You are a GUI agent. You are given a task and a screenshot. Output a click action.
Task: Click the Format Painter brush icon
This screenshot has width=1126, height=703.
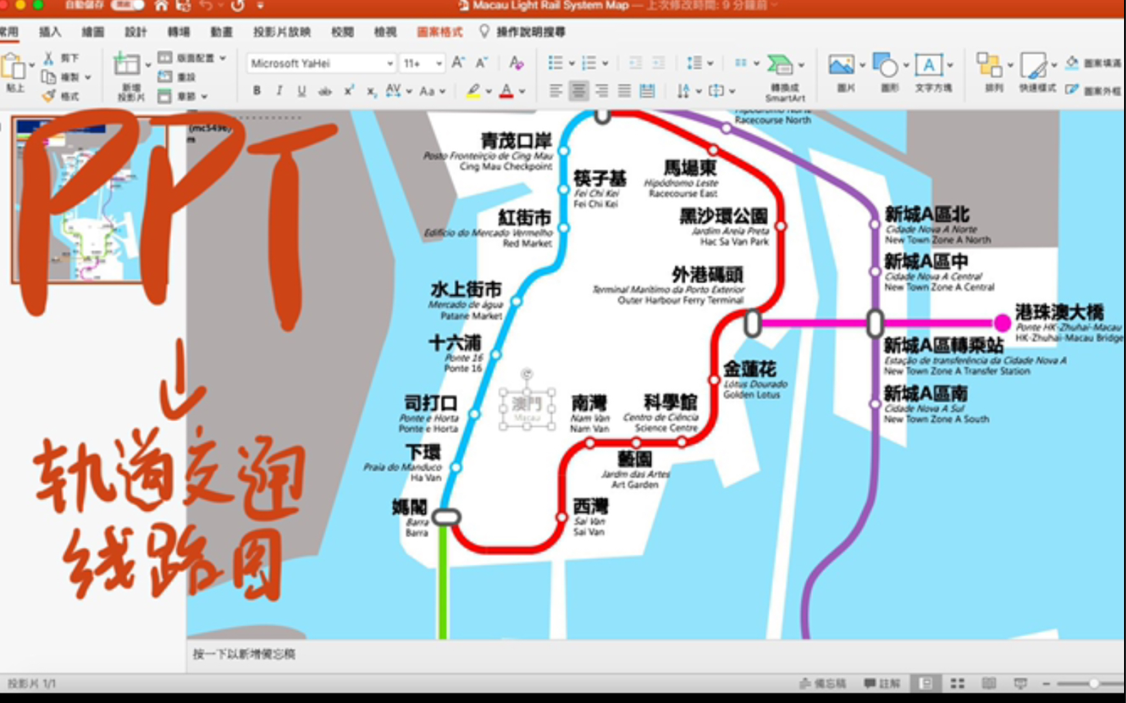(49, 96)
